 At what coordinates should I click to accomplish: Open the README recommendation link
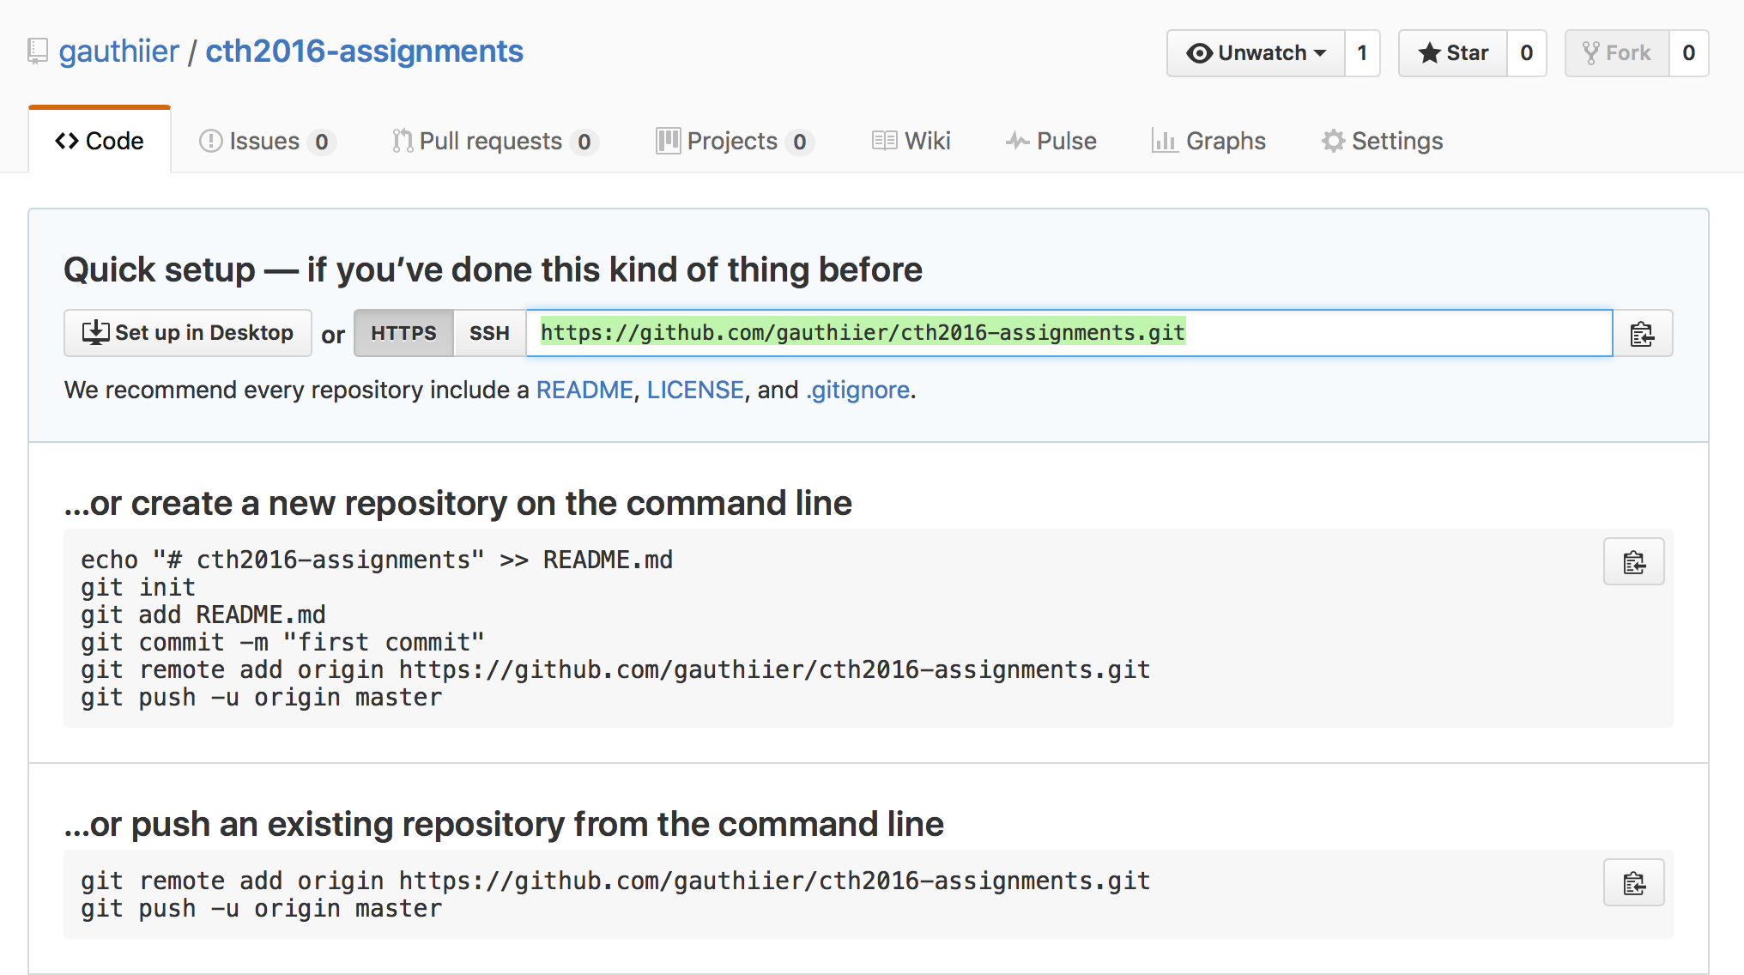584,390
